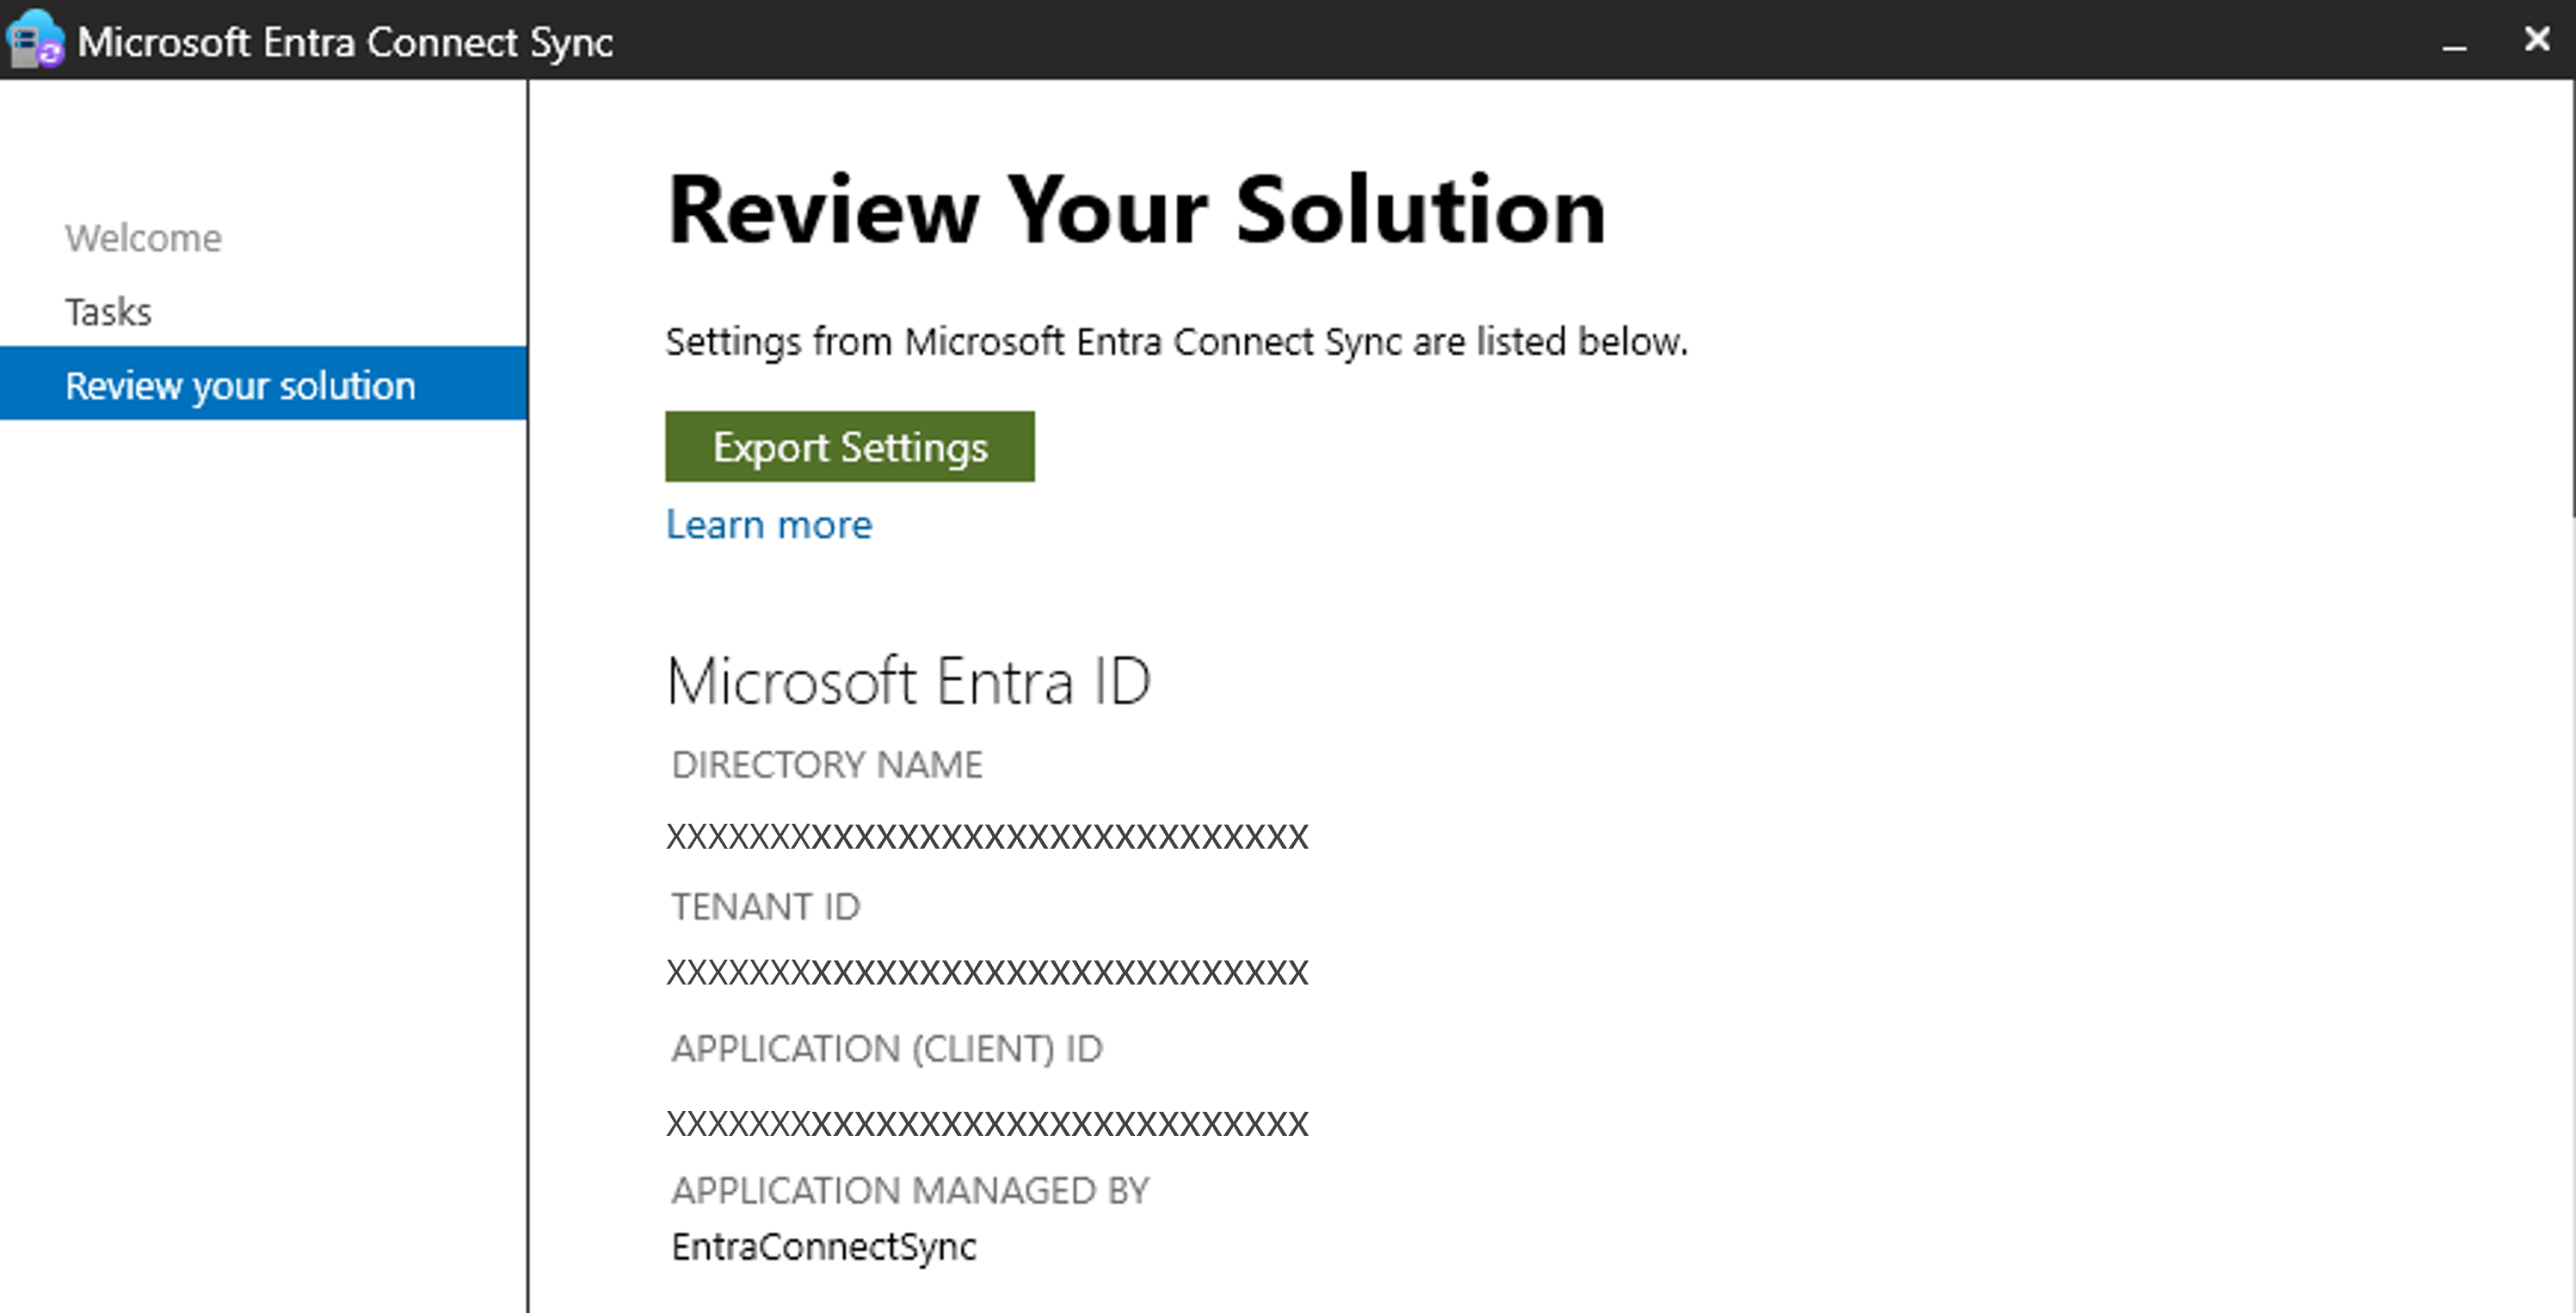Click the DIRECTORY NAME label
This screenshot has width=2576, height=1313.
[826, 764]
